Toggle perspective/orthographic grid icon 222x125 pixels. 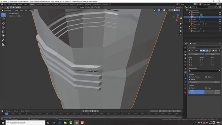click(x=180, y=35)
